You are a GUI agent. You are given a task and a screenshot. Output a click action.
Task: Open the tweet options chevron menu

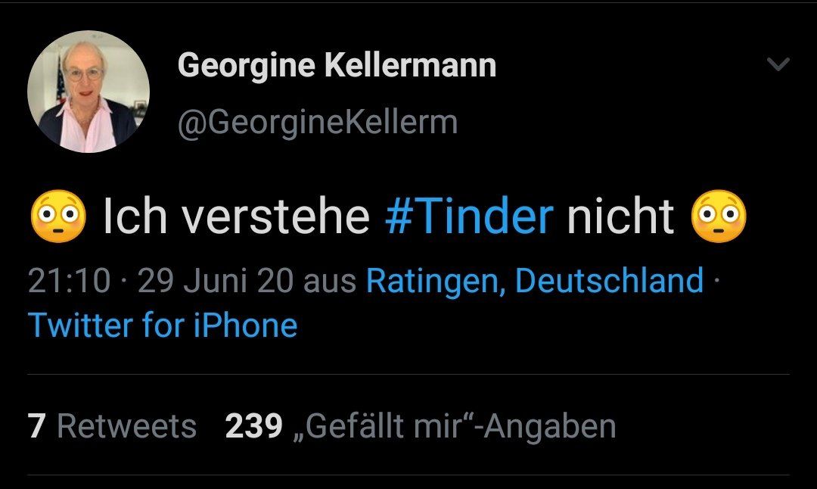[x=778, y=65]
